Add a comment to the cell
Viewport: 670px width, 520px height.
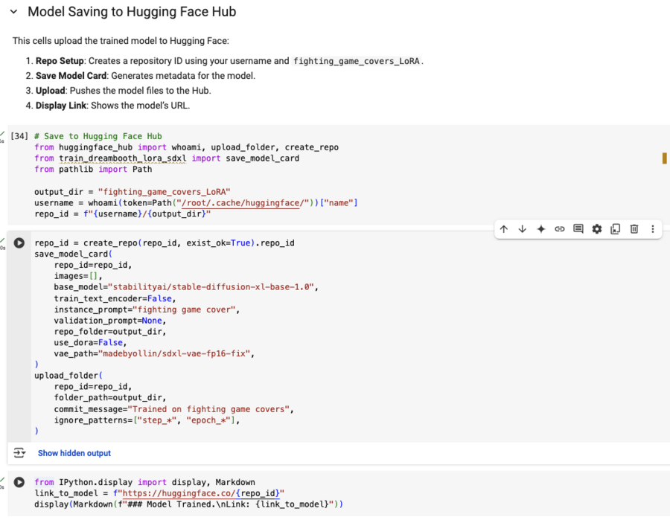(x=578, y=229)
